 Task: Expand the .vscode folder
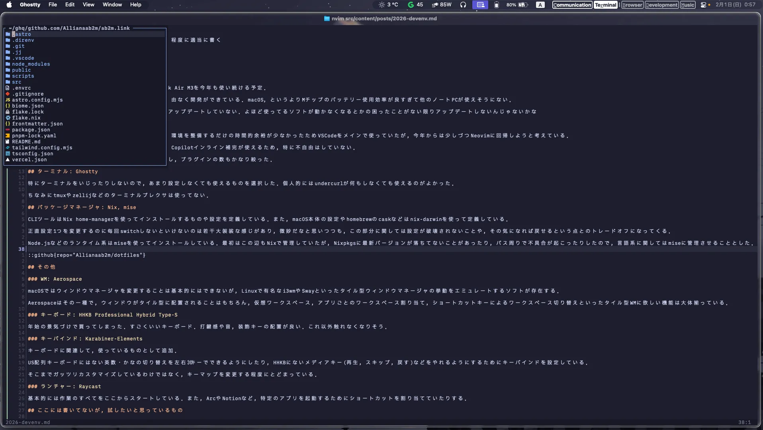[24, 58]
